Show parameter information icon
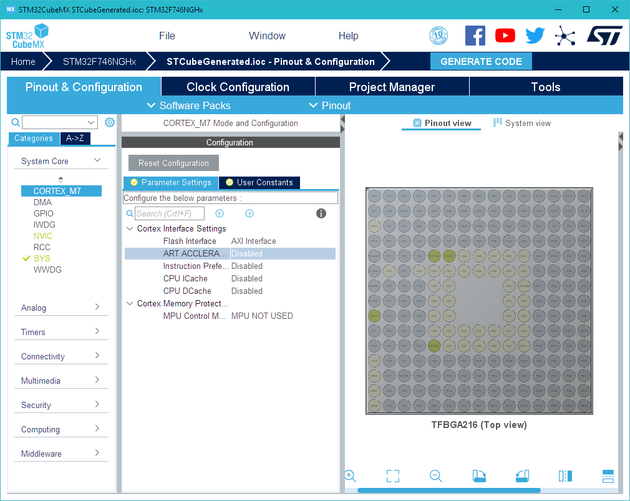The image size is (630, 501). [321, 213]
